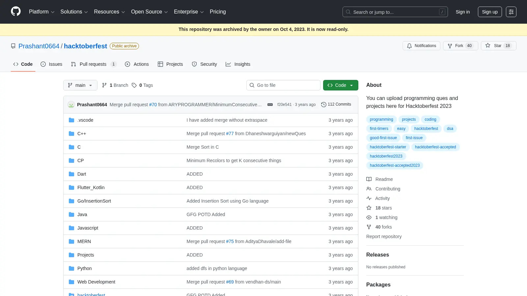This screenshot has width=527, height=296.
Task: Click the Go to file search field
Action: pos(283,85)
